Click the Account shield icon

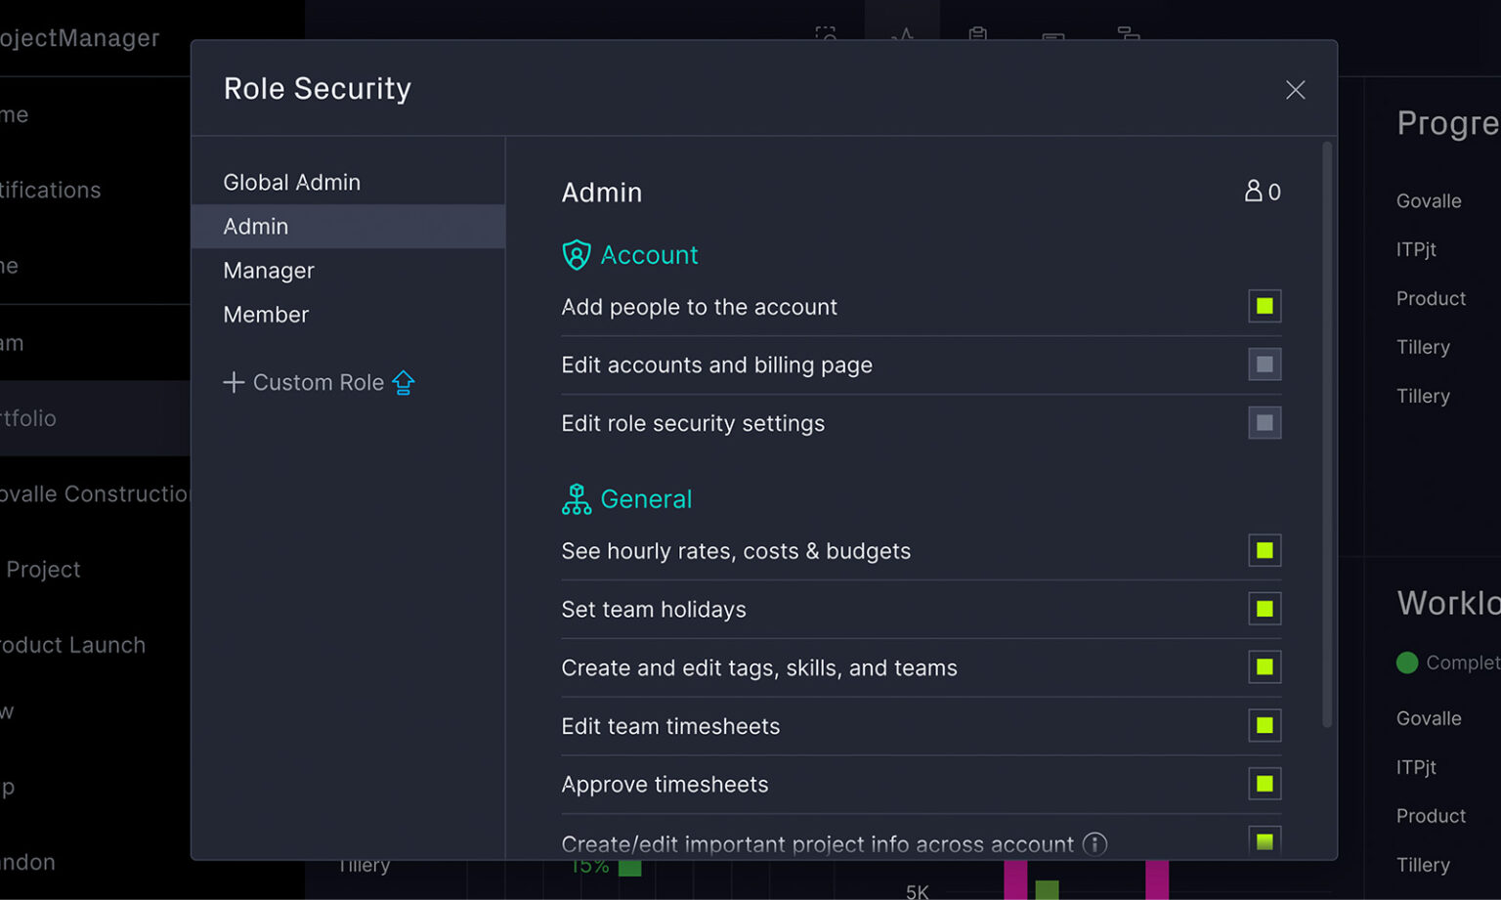pyautogui.click(x=577, y=255)
